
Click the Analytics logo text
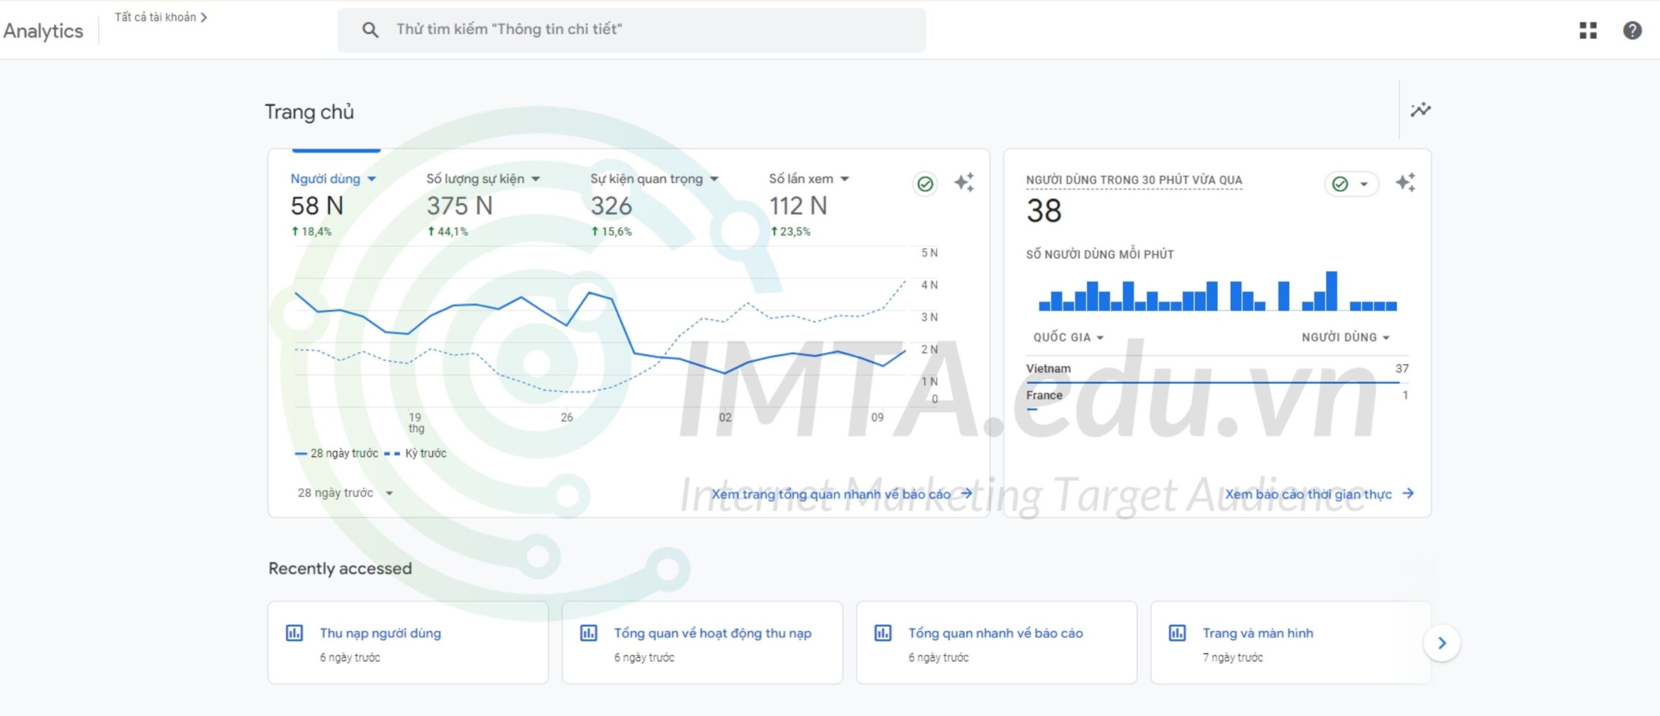click(43, 31)
